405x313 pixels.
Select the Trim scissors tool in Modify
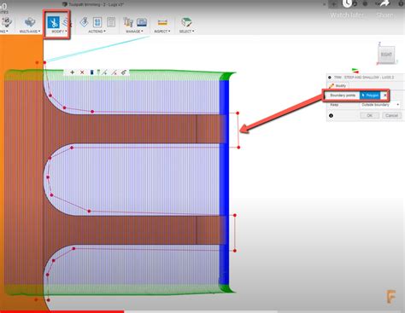(x=53, y=22)
